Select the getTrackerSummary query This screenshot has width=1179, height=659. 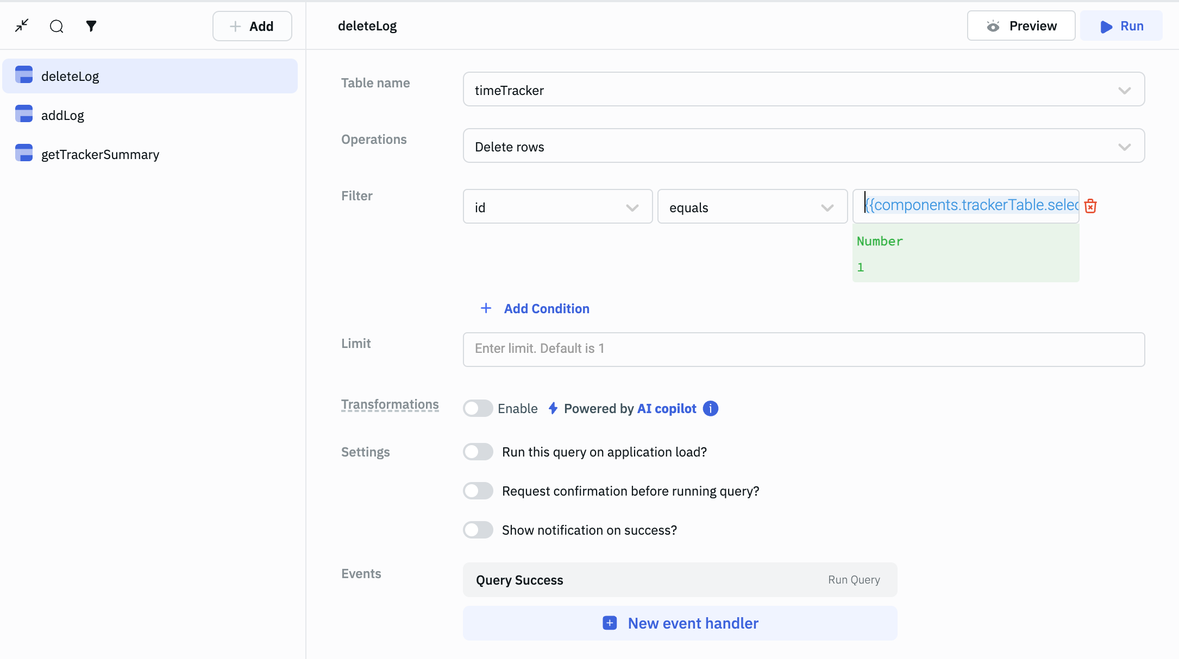click(100, 154)
